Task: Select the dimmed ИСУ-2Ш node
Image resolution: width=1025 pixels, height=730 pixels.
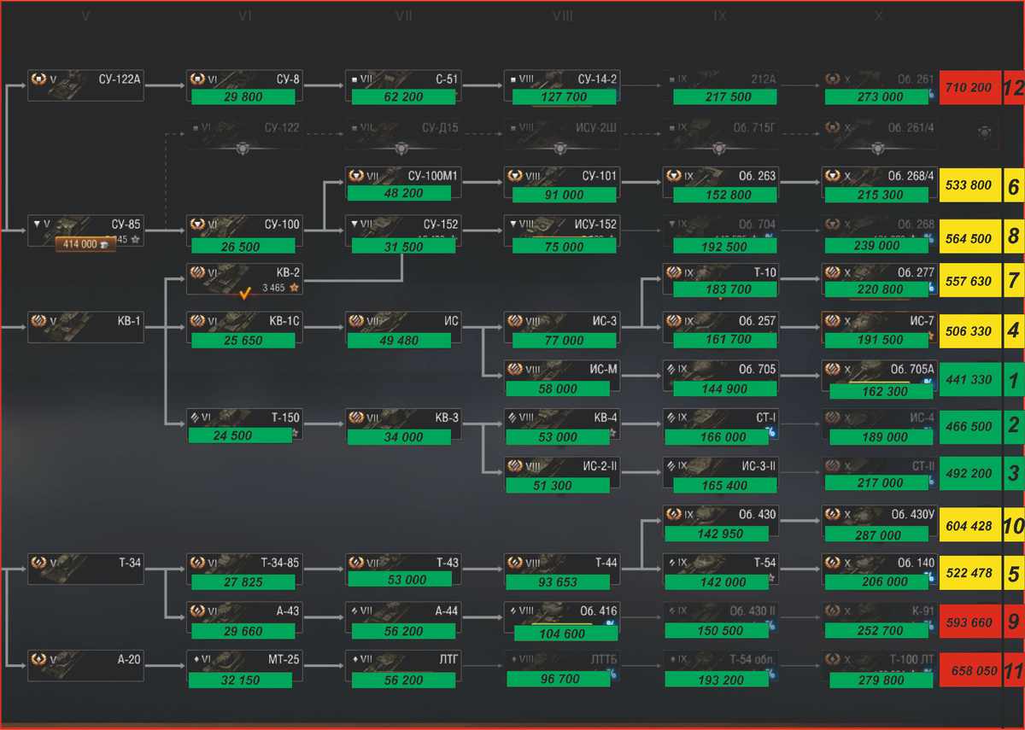Action: [x=562, y=133]
